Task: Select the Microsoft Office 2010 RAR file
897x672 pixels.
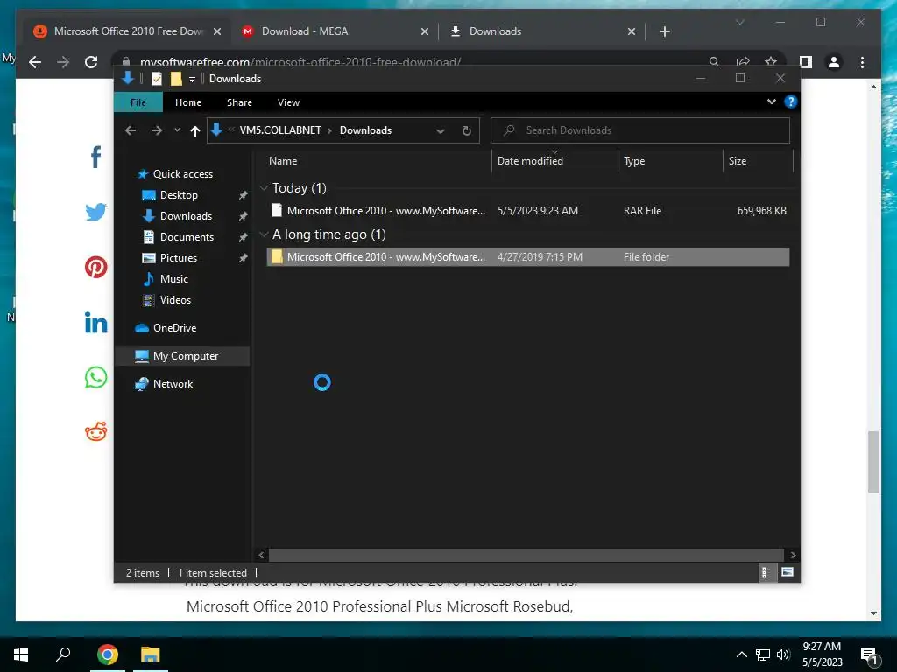Action: [527, 211]
